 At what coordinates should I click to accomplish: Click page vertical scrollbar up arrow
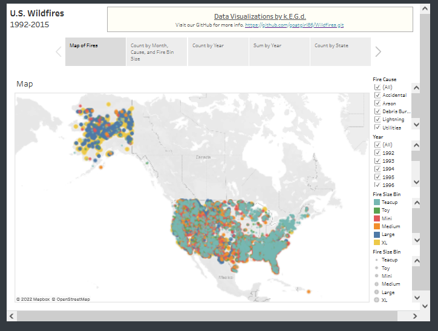(425, 8)
